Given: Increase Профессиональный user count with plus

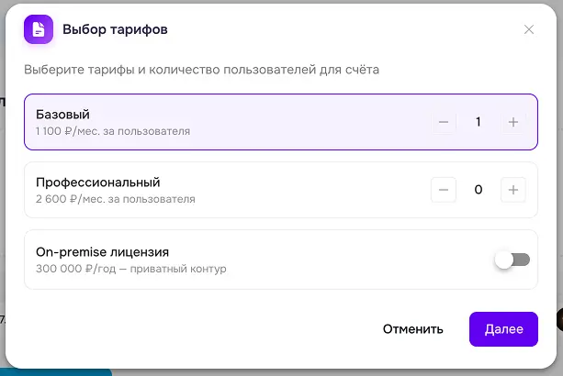Looking at the screenshot, I should coord(513,190).
